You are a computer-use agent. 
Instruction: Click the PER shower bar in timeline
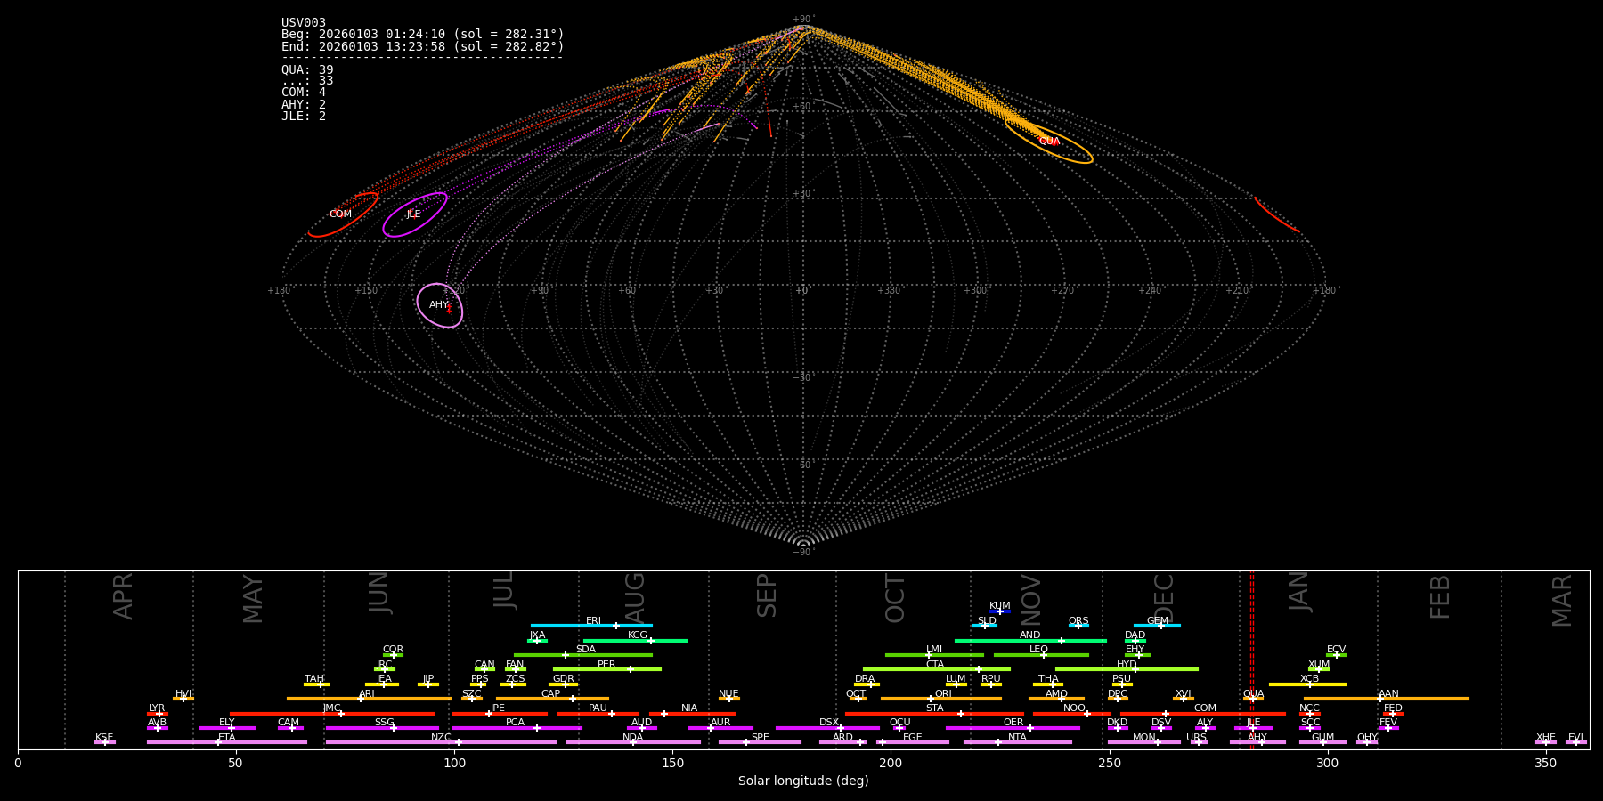[x=606, y=669]
